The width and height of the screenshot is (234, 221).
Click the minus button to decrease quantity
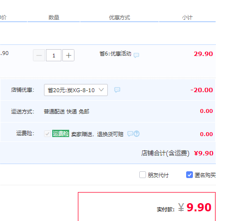pos(39,55)
